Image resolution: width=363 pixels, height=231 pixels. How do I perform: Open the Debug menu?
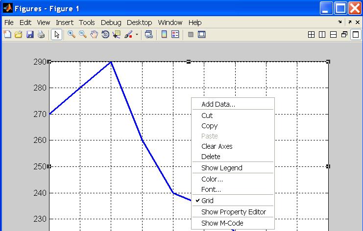(x=111, y=23)
